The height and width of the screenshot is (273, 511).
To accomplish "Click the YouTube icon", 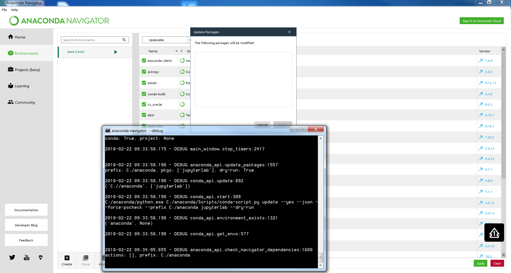I will point(26,257).
